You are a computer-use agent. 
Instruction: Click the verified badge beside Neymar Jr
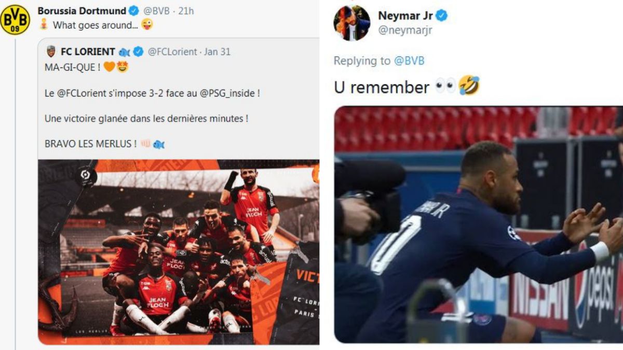click(x=441, y=16)
